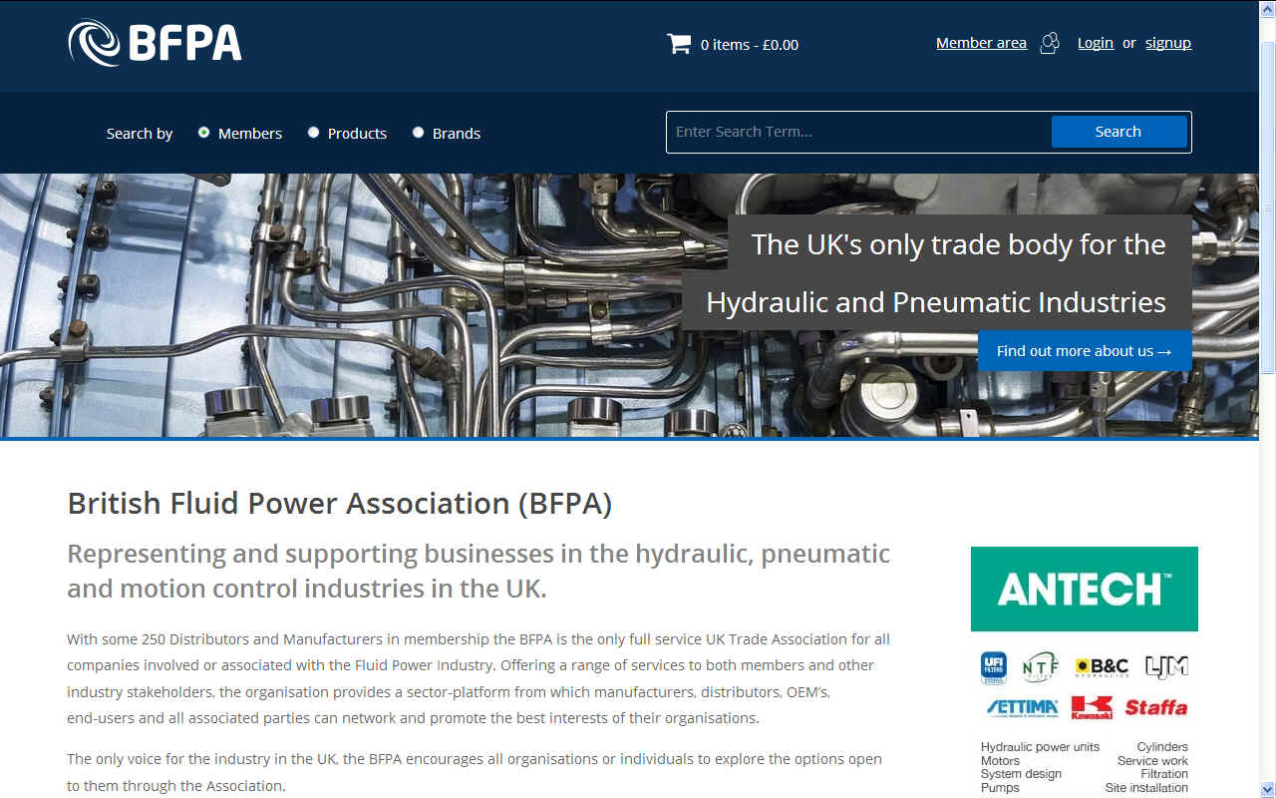Click the 'Cylinders' advert text
1276x798 pixels.
(x=1162, y=747)
